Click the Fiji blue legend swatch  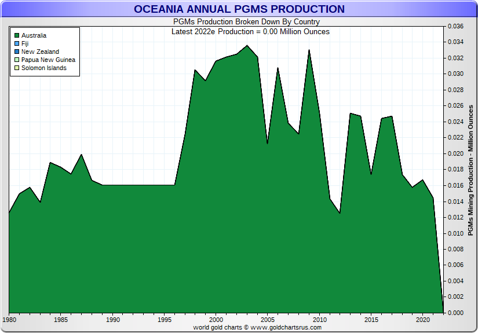click(x=17, y=43)
